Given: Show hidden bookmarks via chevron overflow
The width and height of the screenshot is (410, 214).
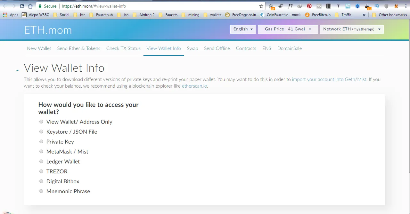Looking at the screenshot, I should coord(364,15).
